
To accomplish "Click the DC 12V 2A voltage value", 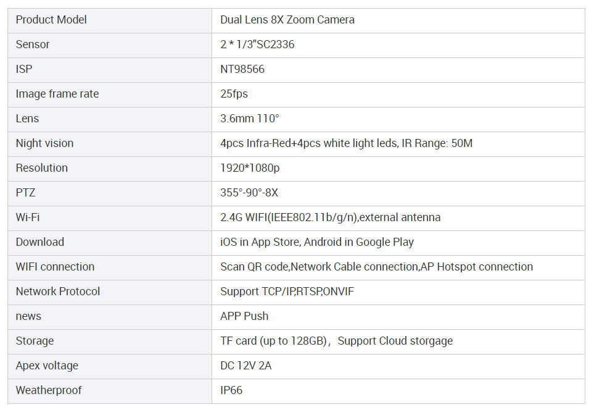I will click(245, 366).
